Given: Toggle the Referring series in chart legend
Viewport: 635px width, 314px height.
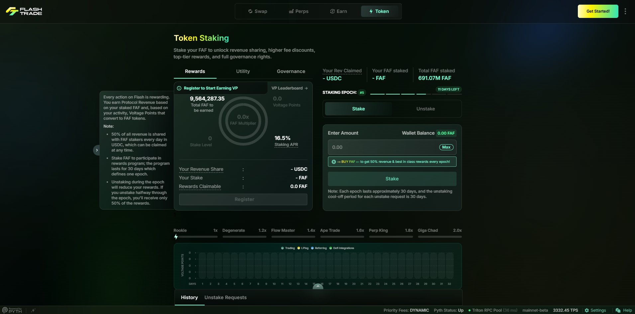Looking at the screenshot, I should [x=319, y=248].
